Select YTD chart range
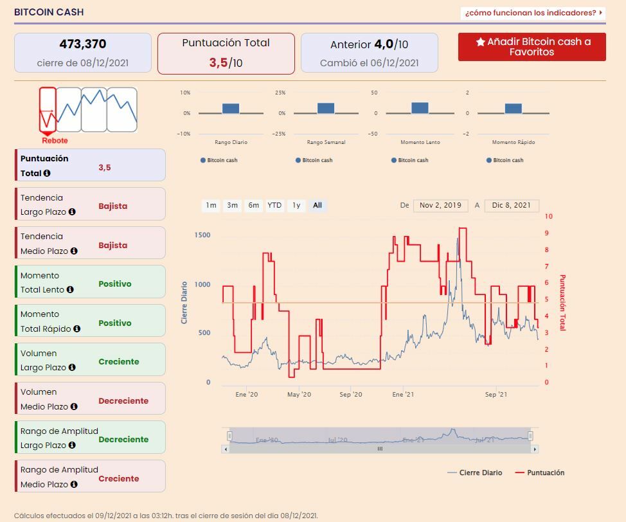Viewport: 626px width, 522px height. pyautogui.click(x=274, y=205)
